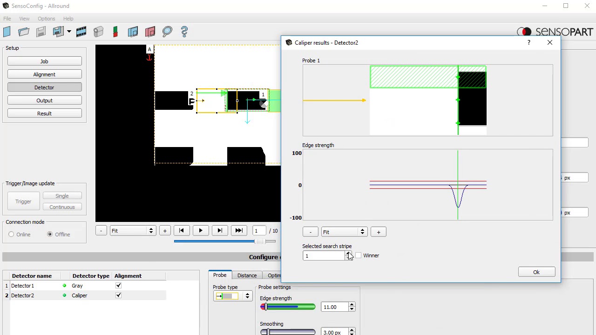596x335 pixels.
Task: Toggle Alignment checkbox for Detector1
Action: (118, 286)
